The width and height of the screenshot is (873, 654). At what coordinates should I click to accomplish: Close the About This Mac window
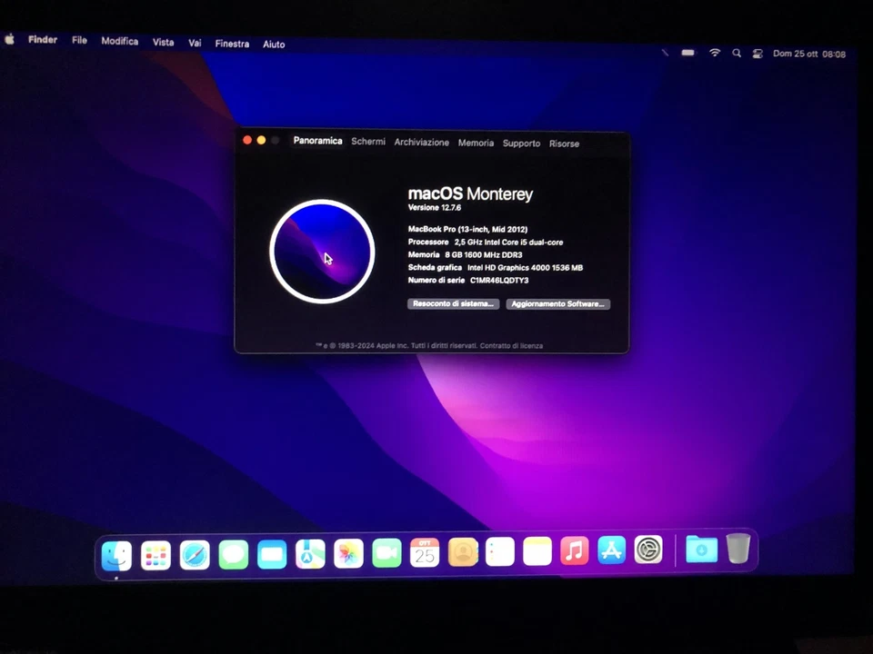coord(247,140)
